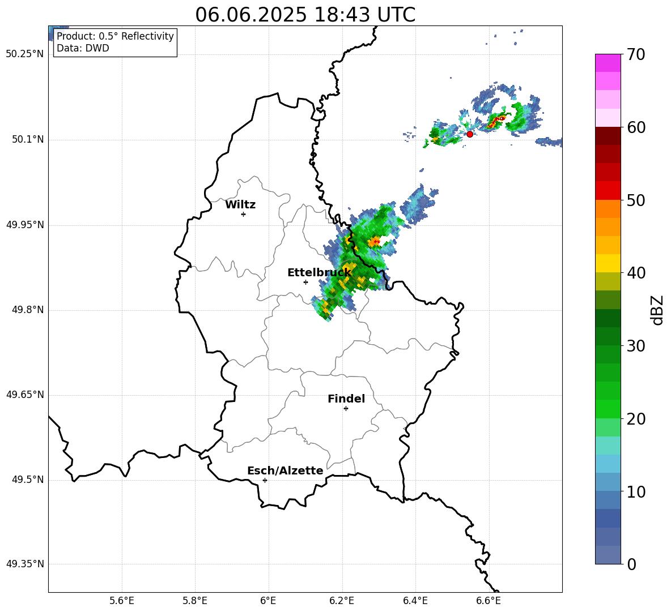Click the 'Product: 0.5° Reflectivity' text

[x=115, y=36]
